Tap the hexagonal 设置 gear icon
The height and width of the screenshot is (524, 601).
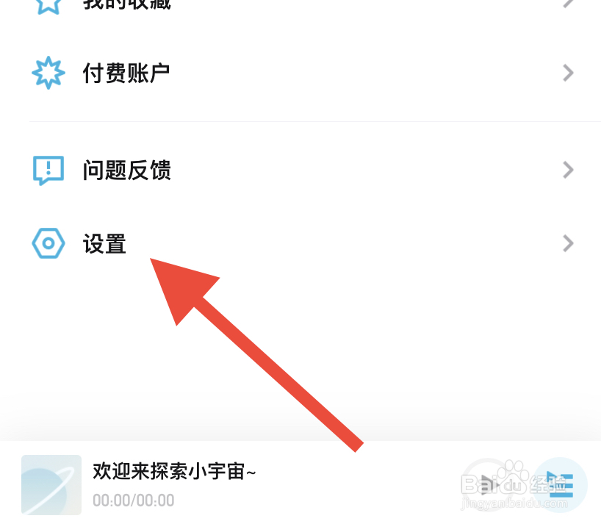[x=48, y=243]
